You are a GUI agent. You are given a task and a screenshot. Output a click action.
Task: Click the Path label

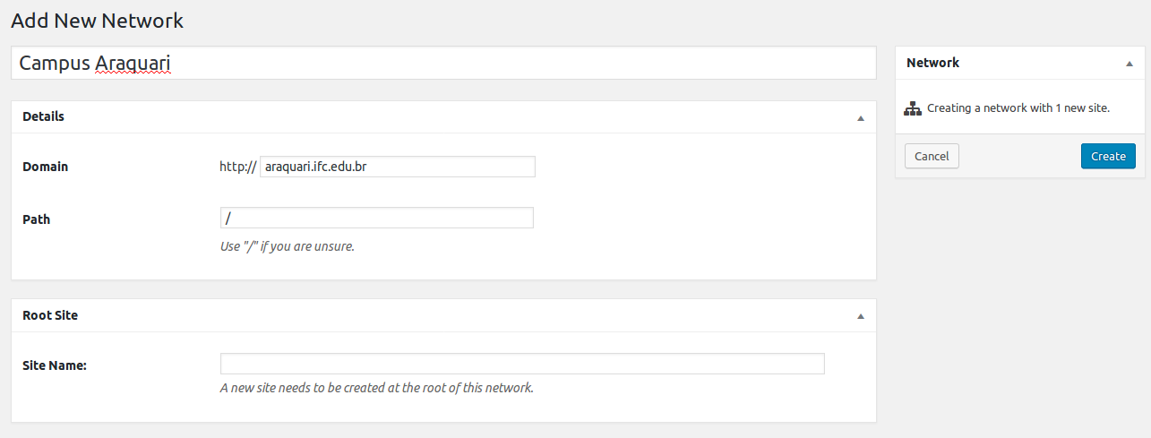pyautogui.click(x=36, y=219)
